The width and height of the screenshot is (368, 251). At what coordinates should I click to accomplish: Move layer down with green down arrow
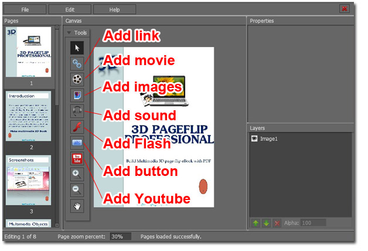[x=267, y=223]
